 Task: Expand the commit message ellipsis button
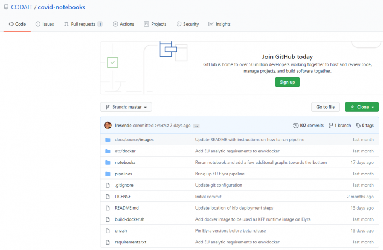coord(196,126)
